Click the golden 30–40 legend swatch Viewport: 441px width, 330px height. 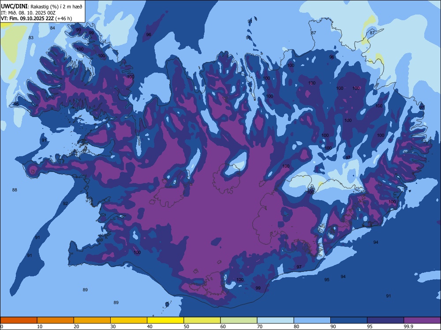click(129, 320)
